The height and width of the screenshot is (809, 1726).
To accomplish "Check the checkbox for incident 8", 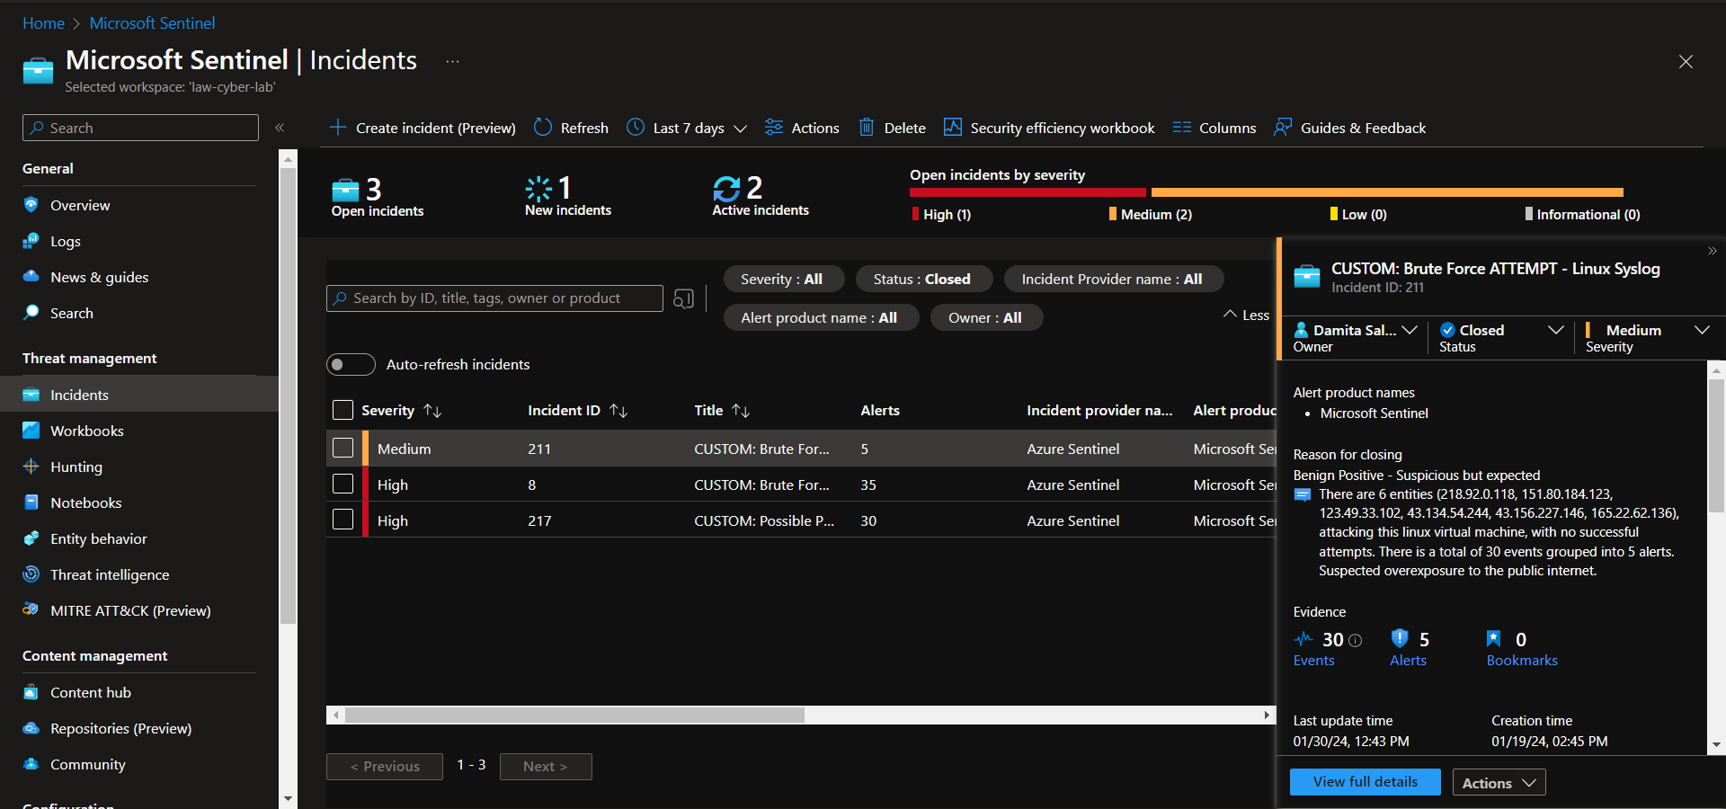I will click(343, 484).
